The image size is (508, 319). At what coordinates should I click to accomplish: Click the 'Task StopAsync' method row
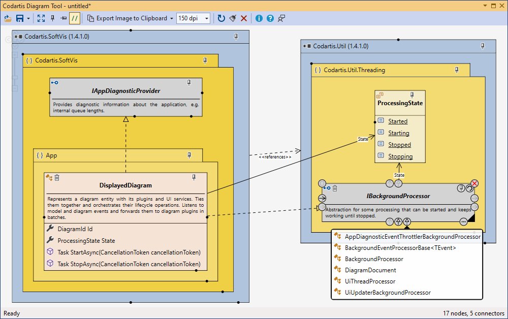[x=125, y=264]
